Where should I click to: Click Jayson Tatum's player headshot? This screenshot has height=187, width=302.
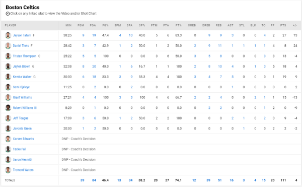[8, 35]
